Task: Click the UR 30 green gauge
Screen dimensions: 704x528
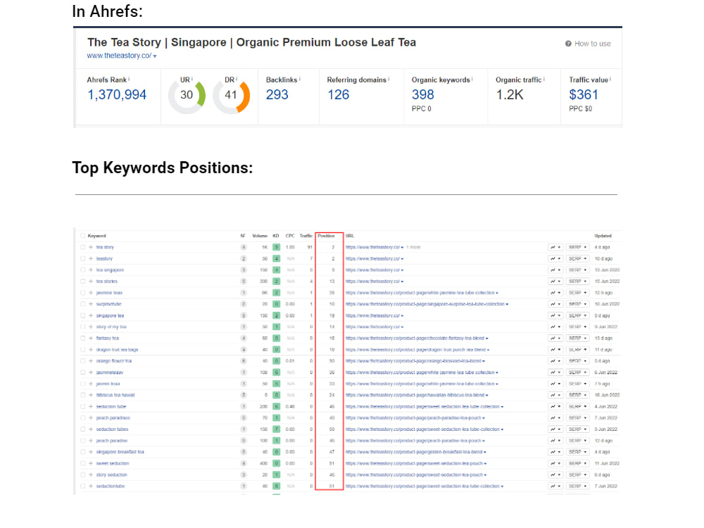Action: pyautogui.click(x=187, y=95)
